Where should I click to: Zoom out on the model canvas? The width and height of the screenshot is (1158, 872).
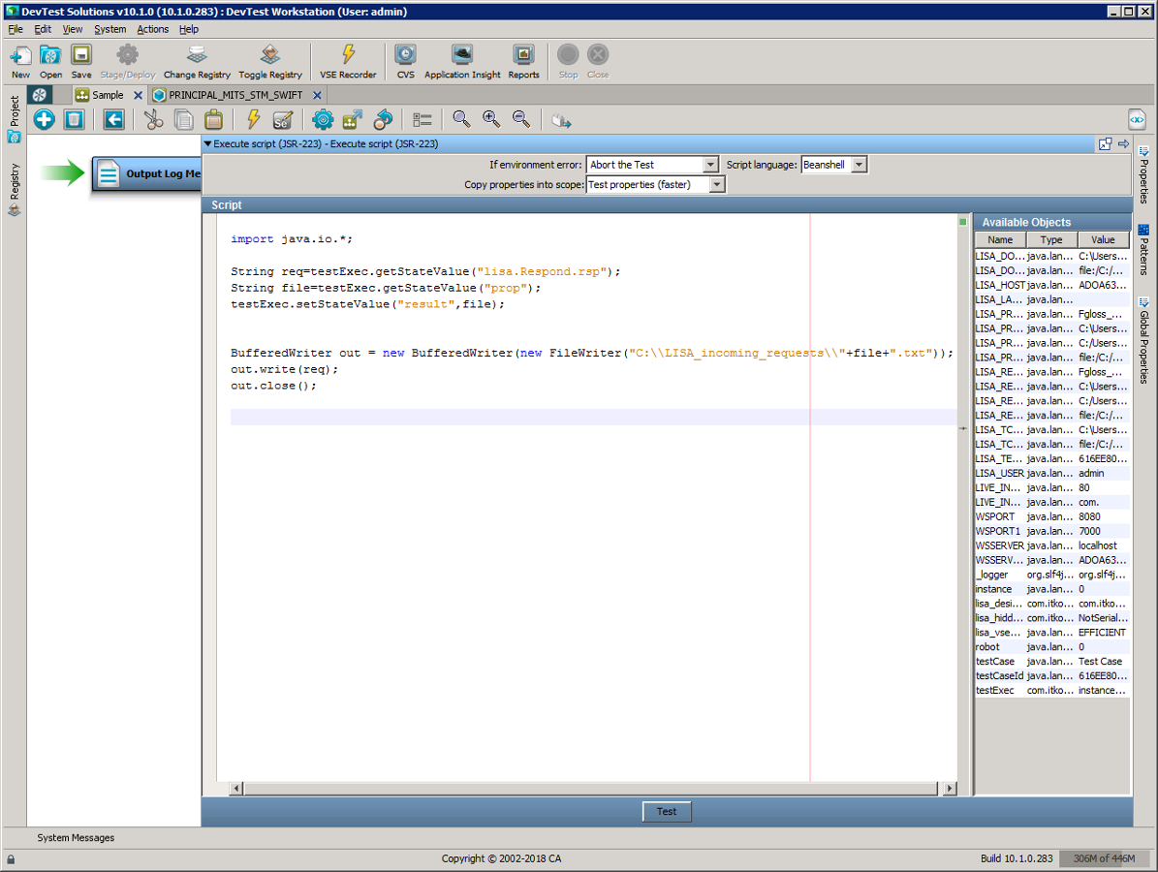[x=521, y=119]
